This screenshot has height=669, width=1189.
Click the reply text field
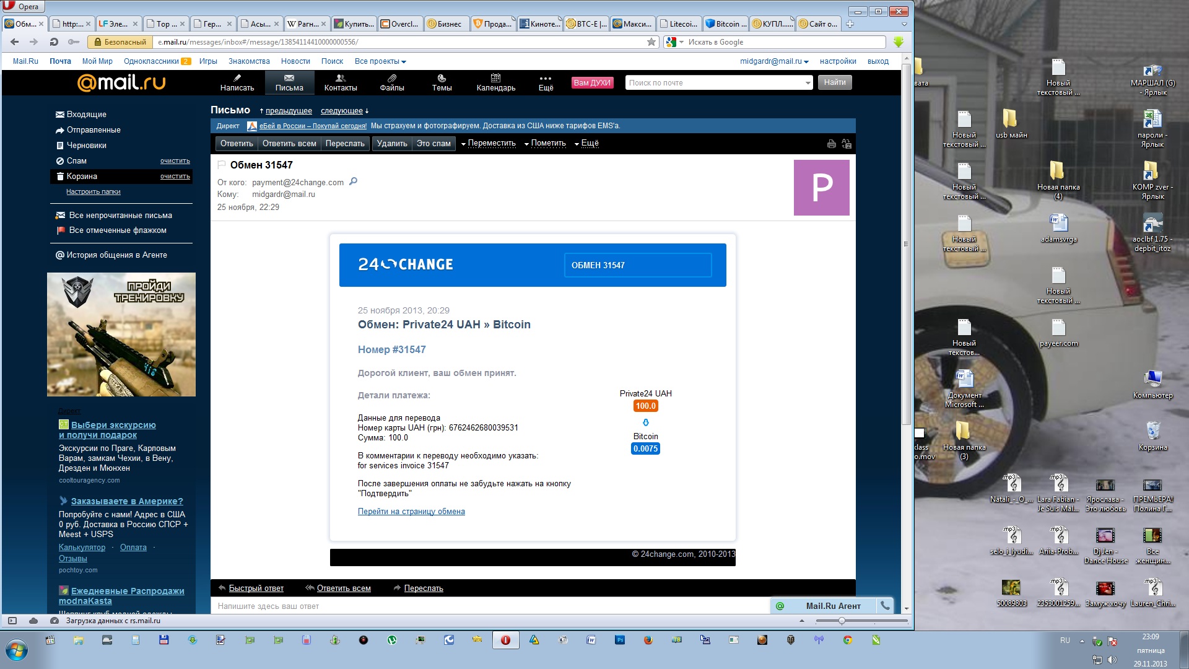[x=490, y=606]
